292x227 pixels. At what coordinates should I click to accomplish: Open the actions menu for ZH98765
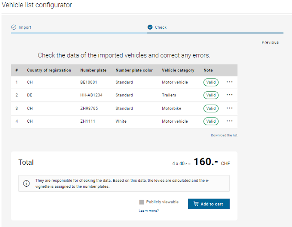pyautogui.click(x=230, y=108)
